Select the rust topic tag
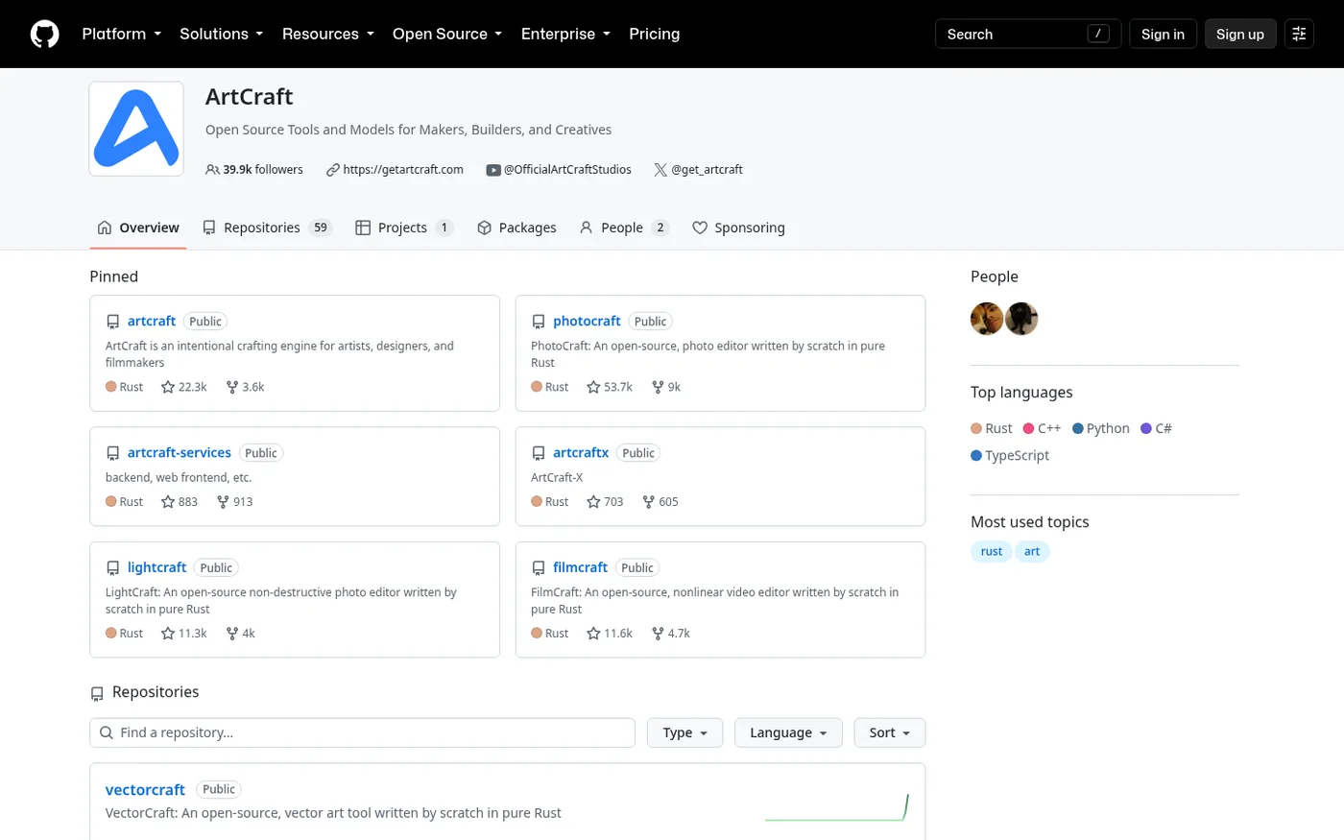 [x=992, y=551]
